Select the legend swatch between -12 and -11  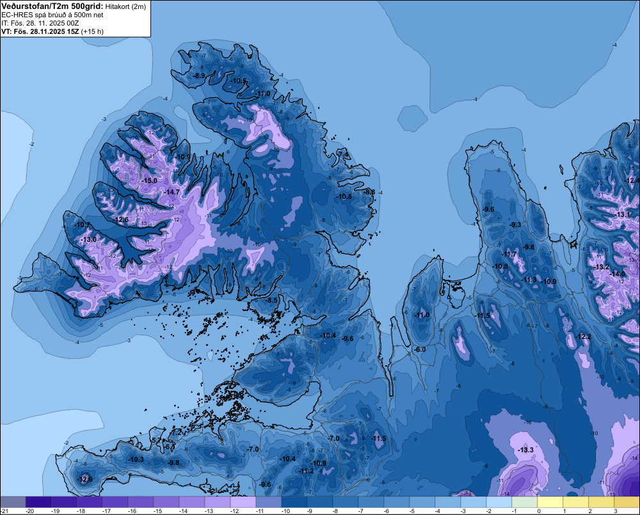click(243, 502)
